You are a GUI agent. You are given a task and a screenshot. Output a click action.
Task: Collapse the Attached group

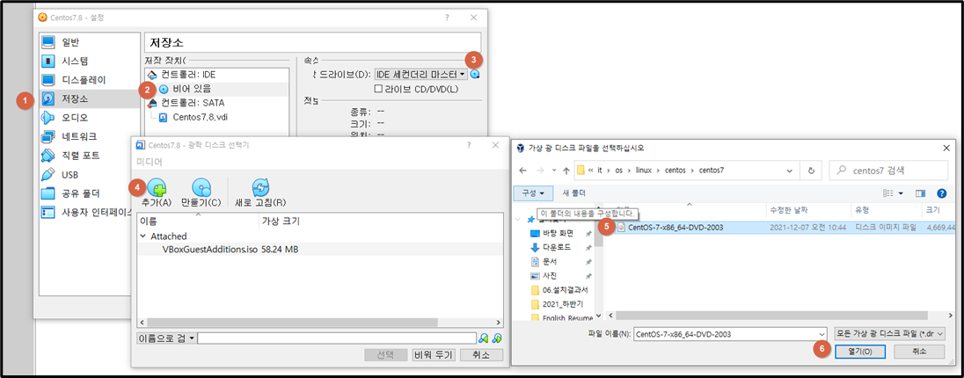pos(143,236)
